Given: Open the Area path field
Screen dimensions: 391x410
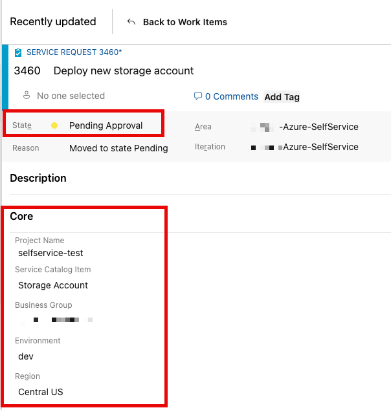Looking at the screenshot, I should point(305,127).
